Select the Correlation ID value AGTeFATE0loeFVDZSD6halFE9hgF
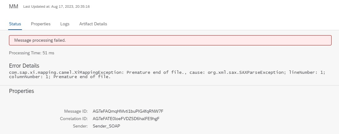Viewport: 339px width, 134px height. pos(126,119)
